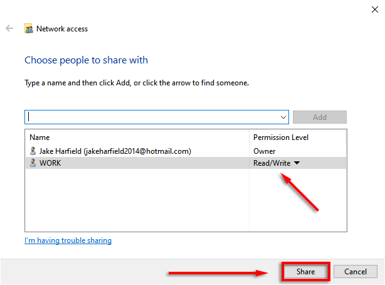
Task: Open the "I'm having trouble sharing" link
Action: point(68,240)
